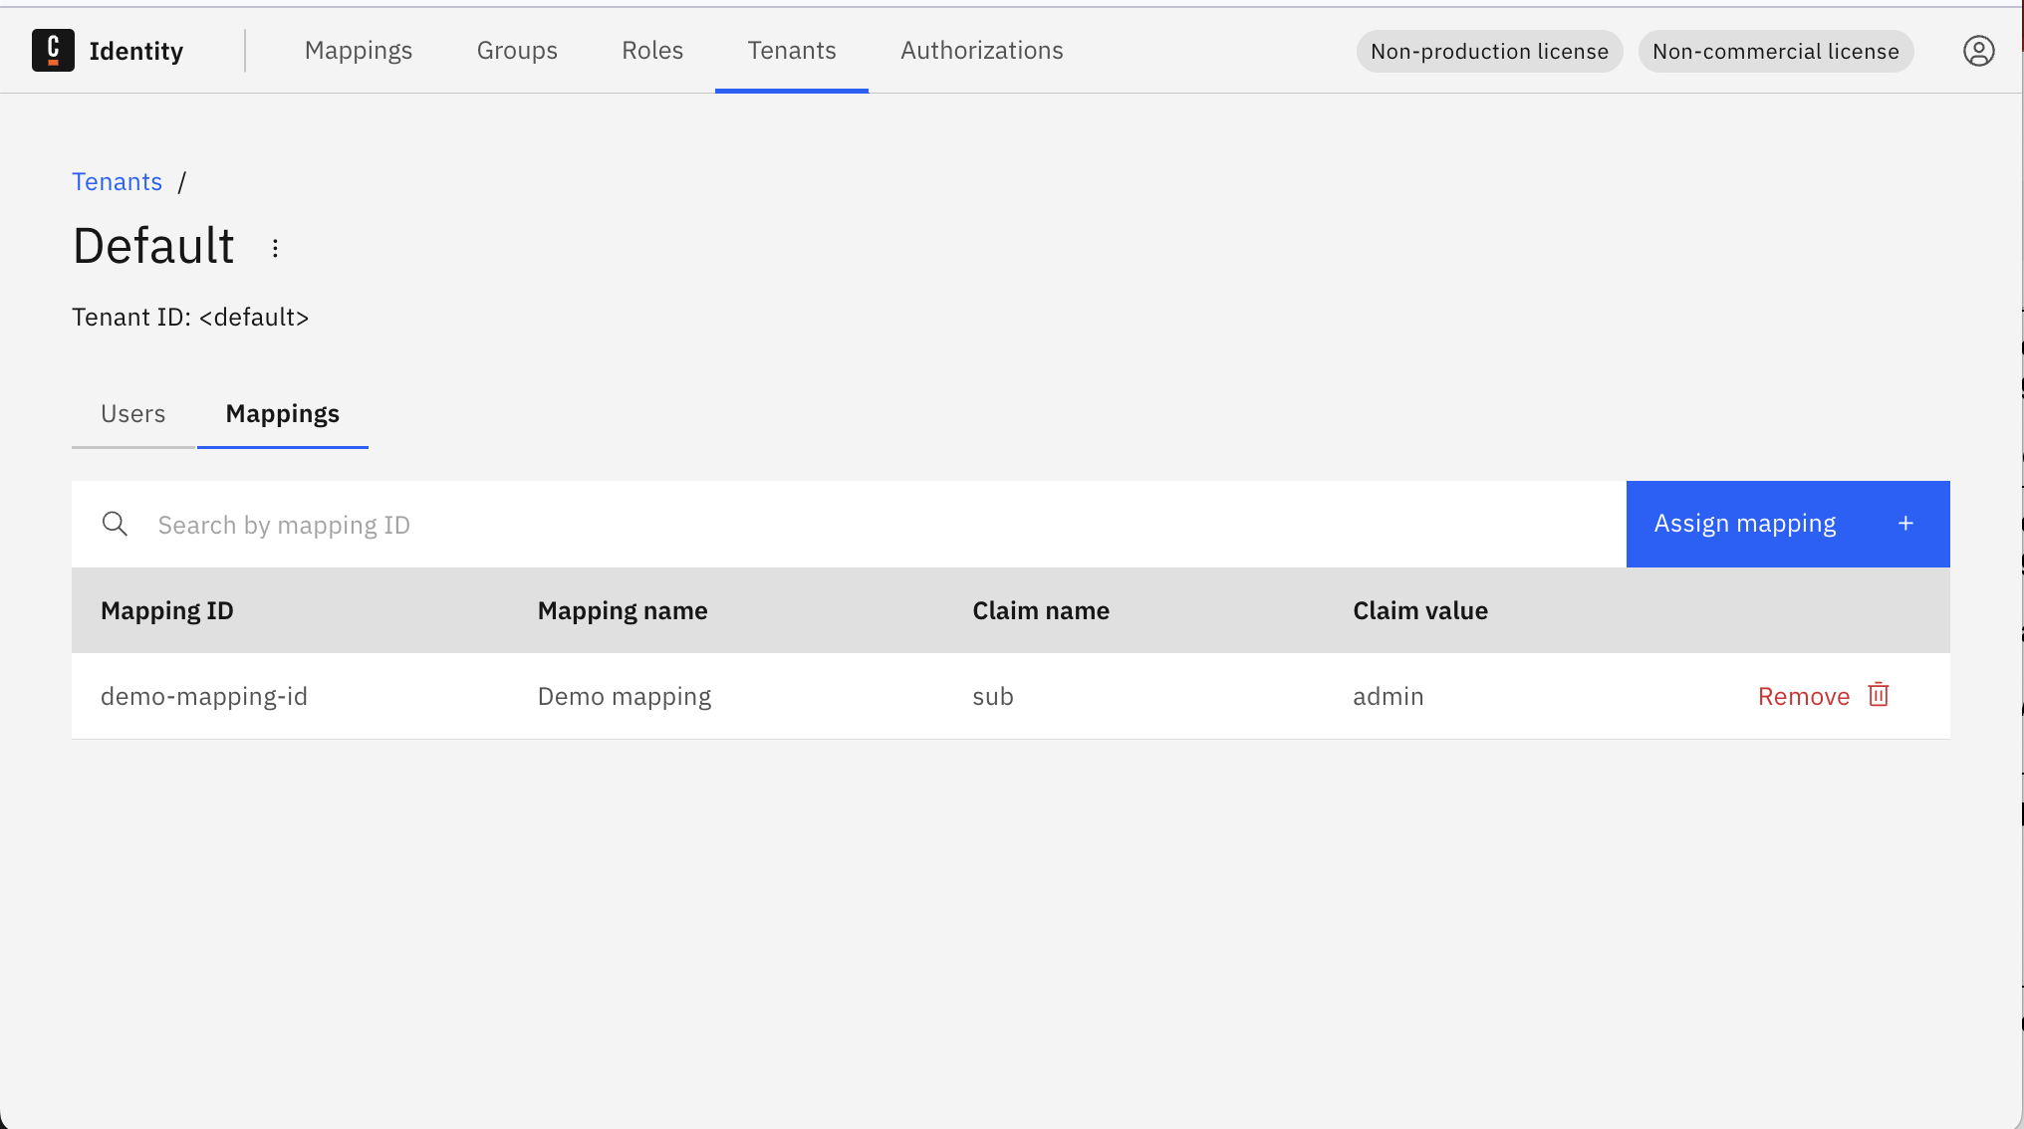Click the Non-production license badge
This screenshot has width=2024, height=1129.
click(1488, 51)
